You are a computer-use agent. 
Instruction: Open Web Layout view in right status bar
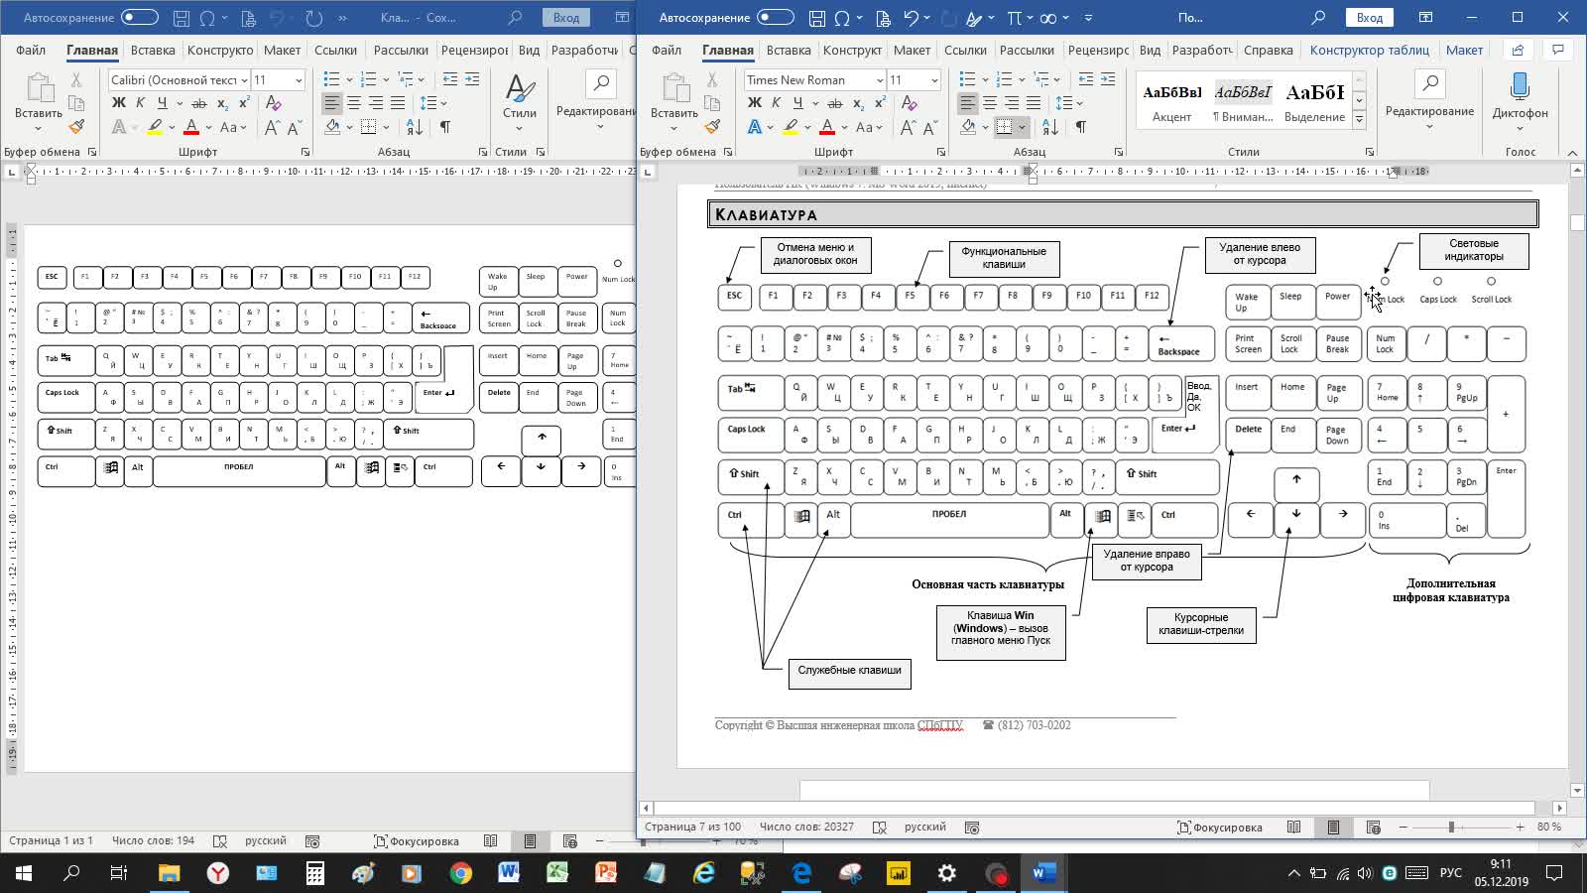coord(1374,827)
